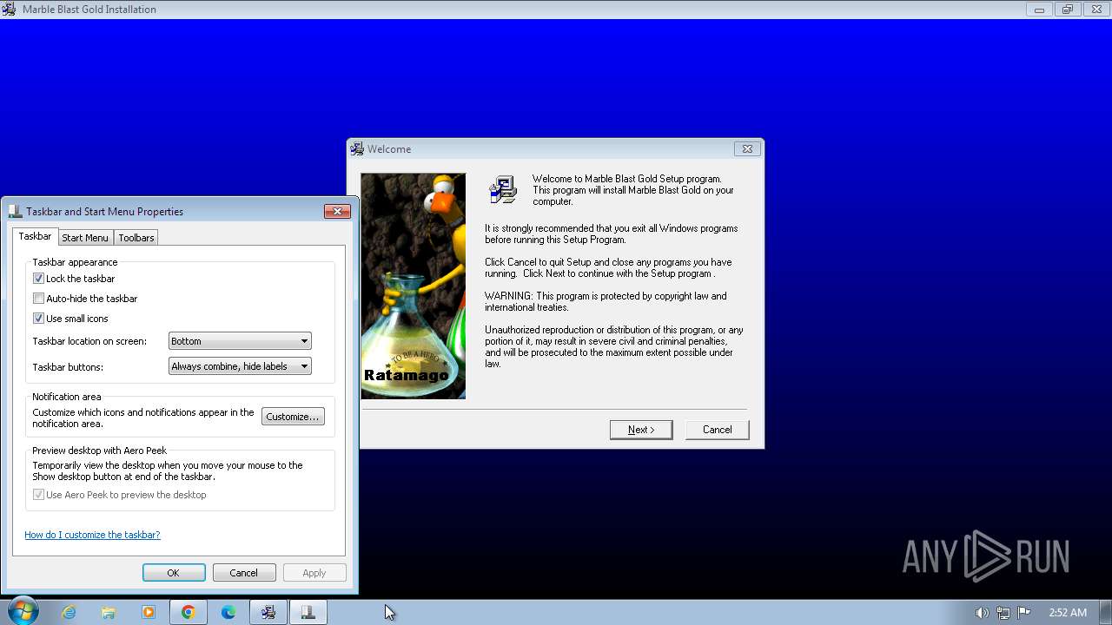Click the Notification area group label
Screen dimensions: 1112x625
pos(67,397)
